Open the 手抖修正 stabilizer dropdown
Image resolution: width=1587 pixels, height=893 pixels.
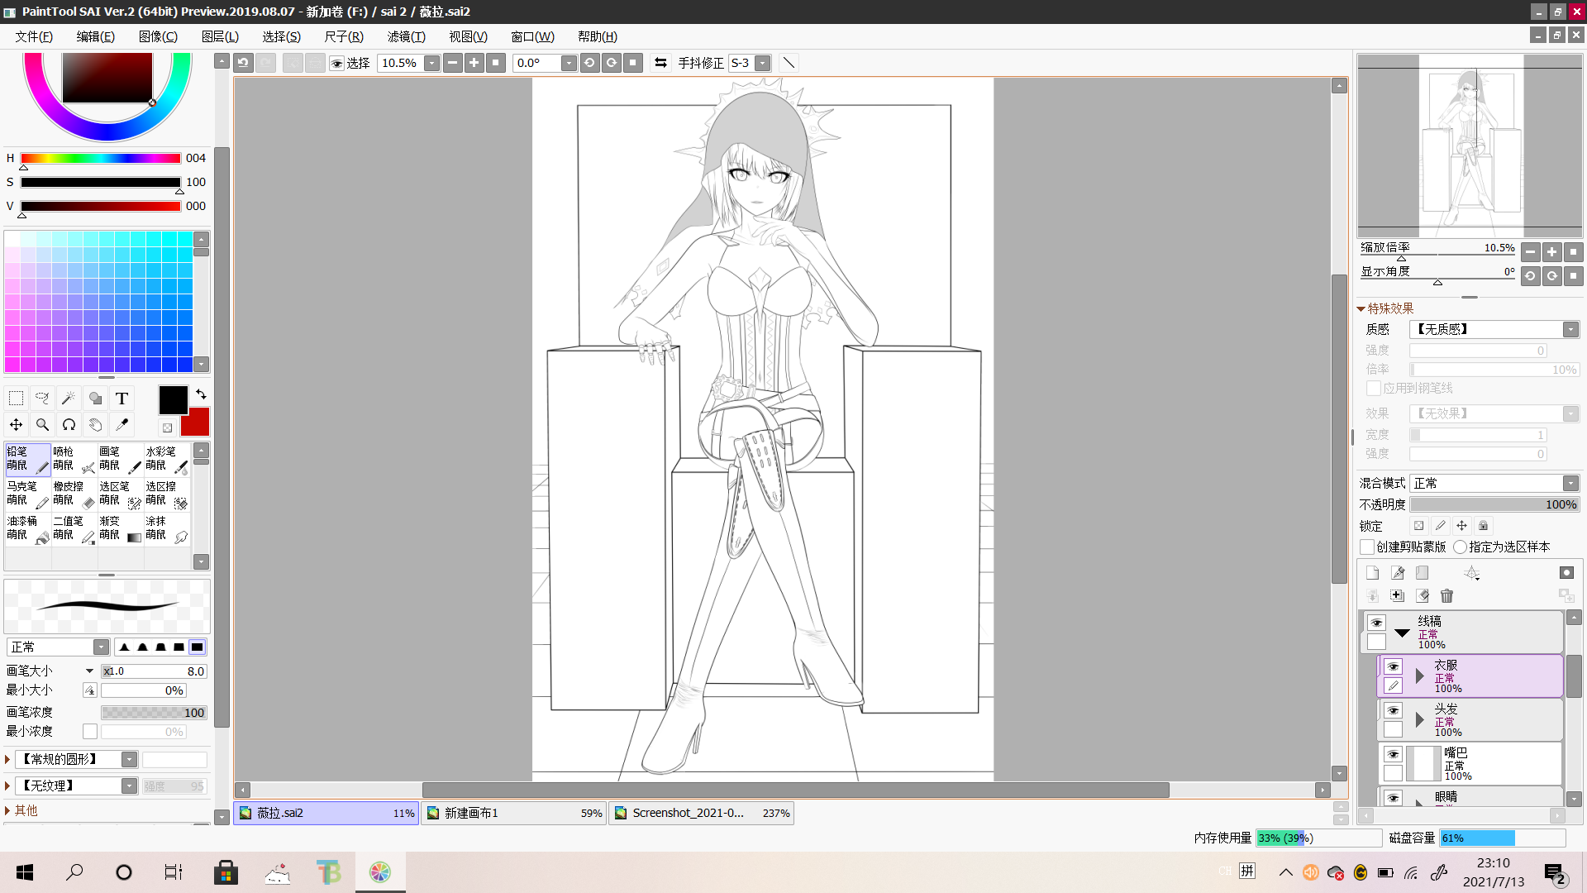tap(763, 64)
